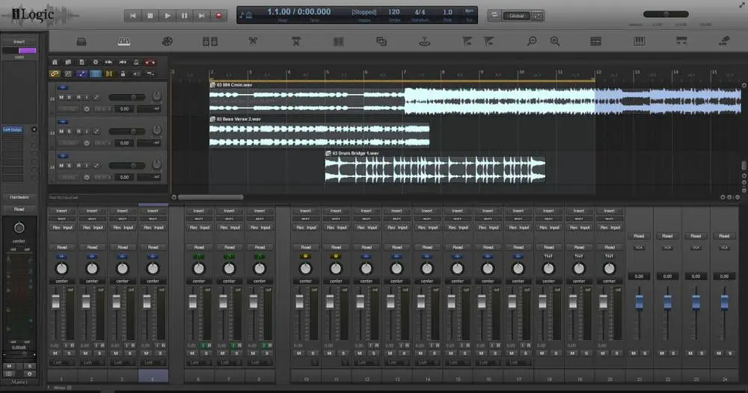Open the Global dropdown in the top bar
The width and height of the screenshot is (748, 393).
[517, 16]
